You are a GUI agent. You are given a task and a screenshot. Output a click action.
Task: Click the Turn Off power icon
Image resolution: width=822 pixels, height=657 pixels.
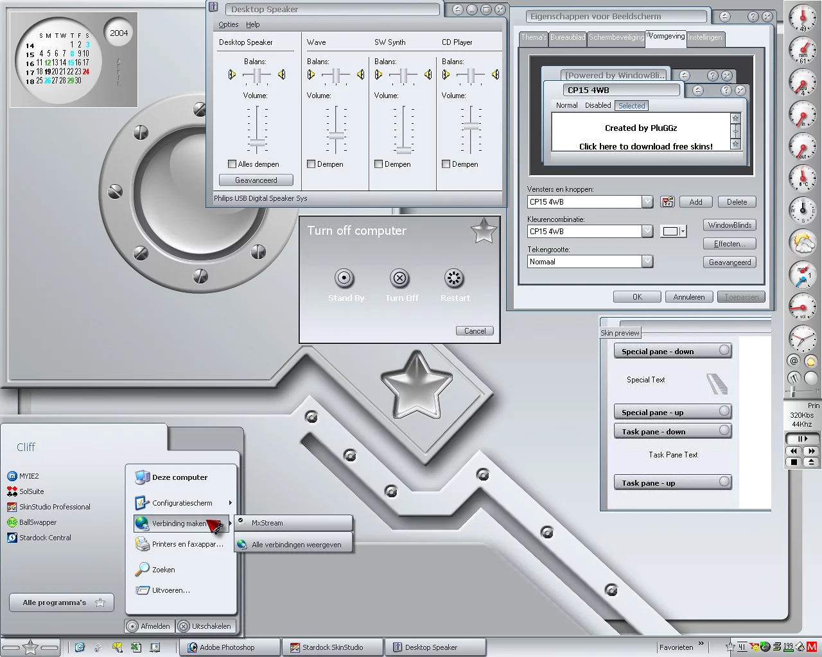click(x=399, y=278)
